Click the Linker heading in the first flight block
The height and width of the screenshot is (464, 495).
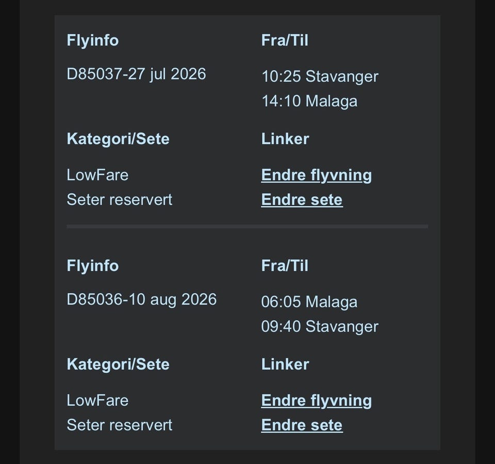[285, 139]
